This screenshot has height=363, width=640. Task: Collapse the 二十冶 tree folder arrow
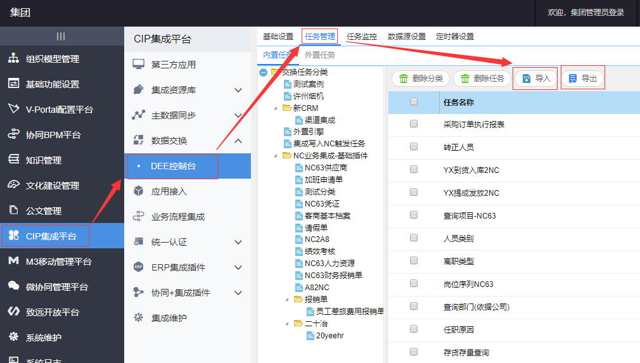287,324
